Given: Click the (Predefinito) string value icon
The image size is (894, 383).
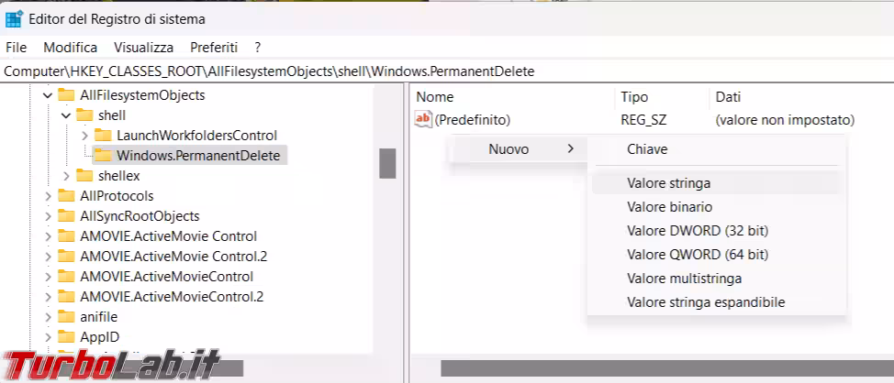Looking at the screenshot, I should tap(423, 119).
